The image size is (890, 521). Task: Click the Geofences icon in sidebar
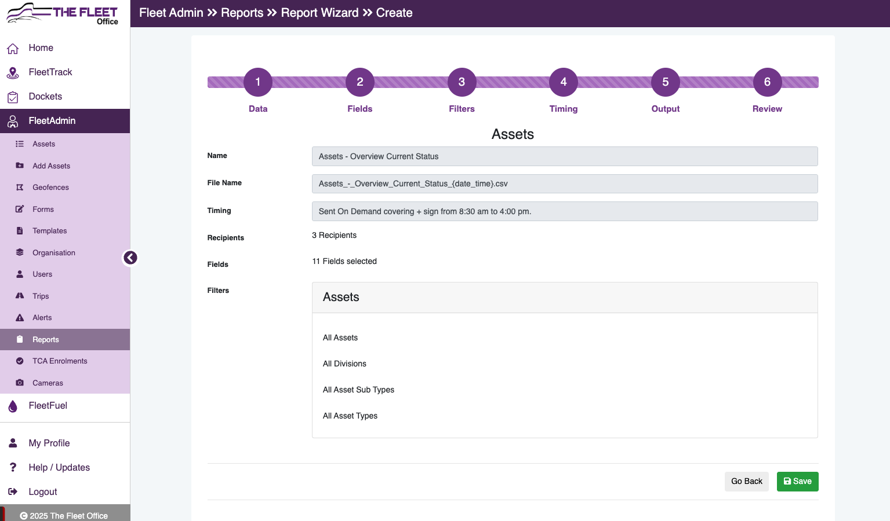pyautogui.click(x=20, y=188)
